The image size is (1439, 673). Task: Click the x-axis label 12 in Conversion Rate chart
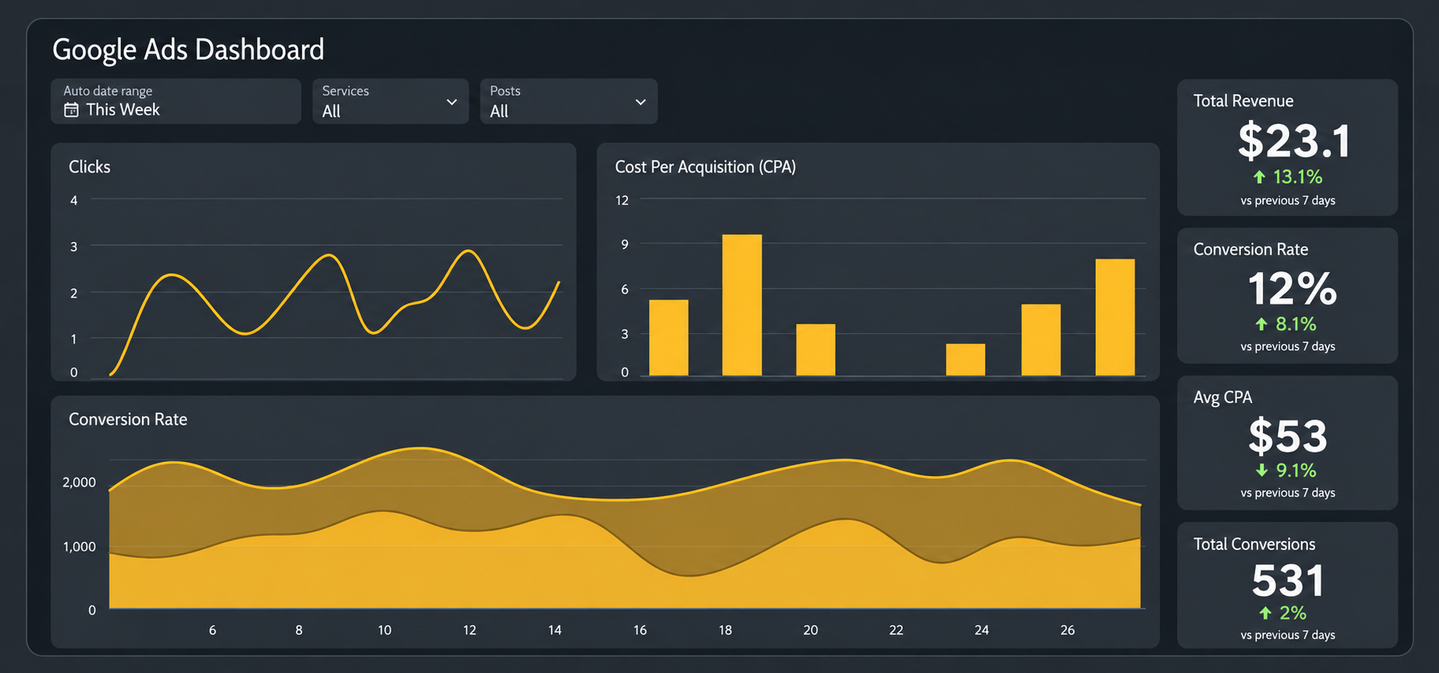469,630
